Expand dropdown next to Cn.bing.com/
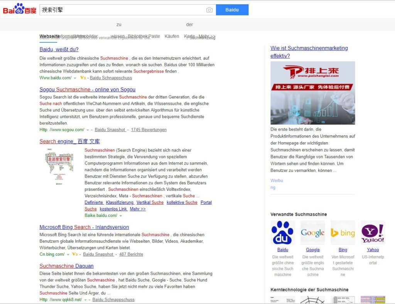The image size is (395, 304). [68, 254]
